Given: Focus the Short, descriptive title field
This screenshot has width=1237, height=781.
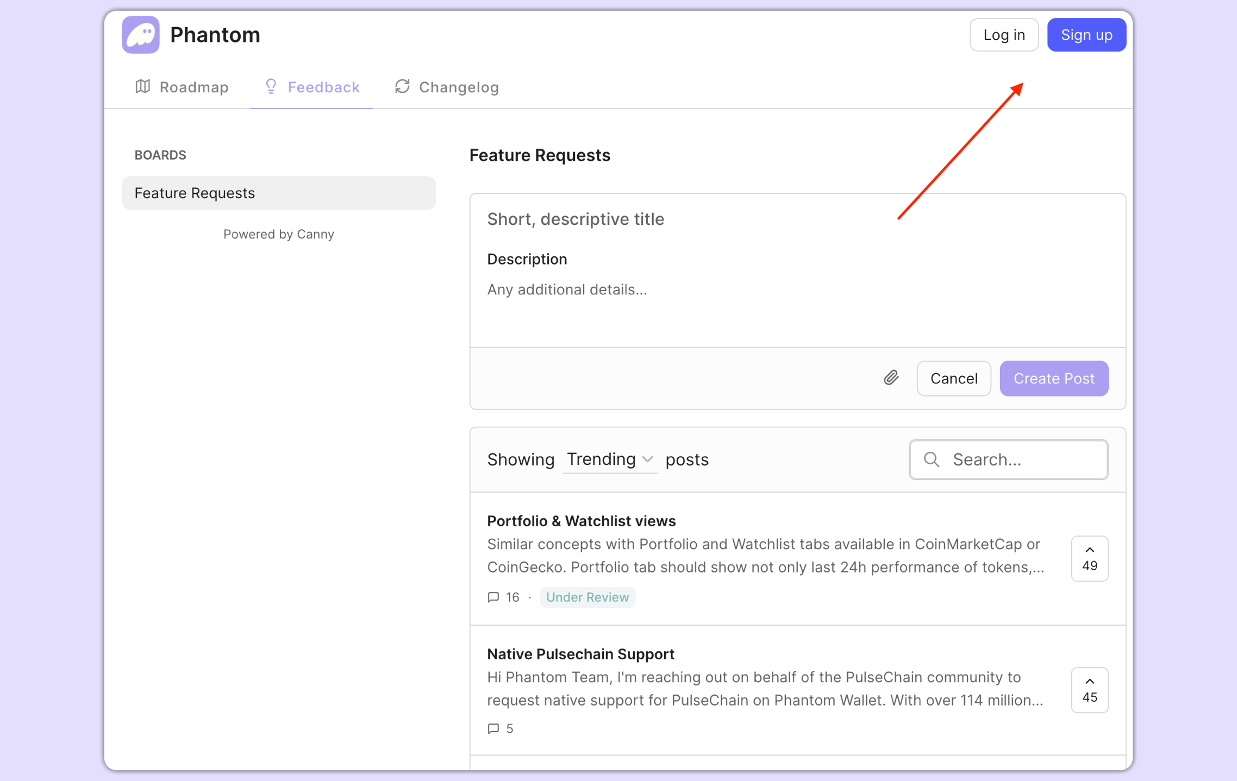Looking at the screenshot, I should tap(797, 219).
